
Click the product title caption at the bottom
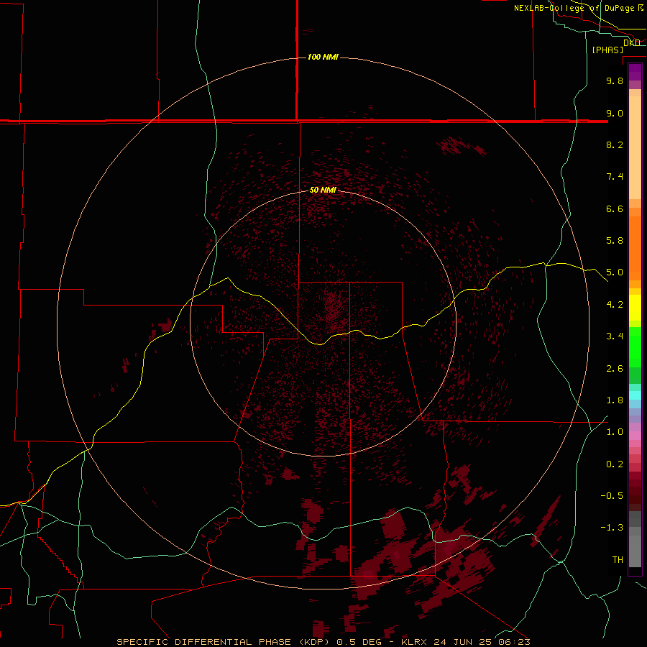click(x=323, y=642)
